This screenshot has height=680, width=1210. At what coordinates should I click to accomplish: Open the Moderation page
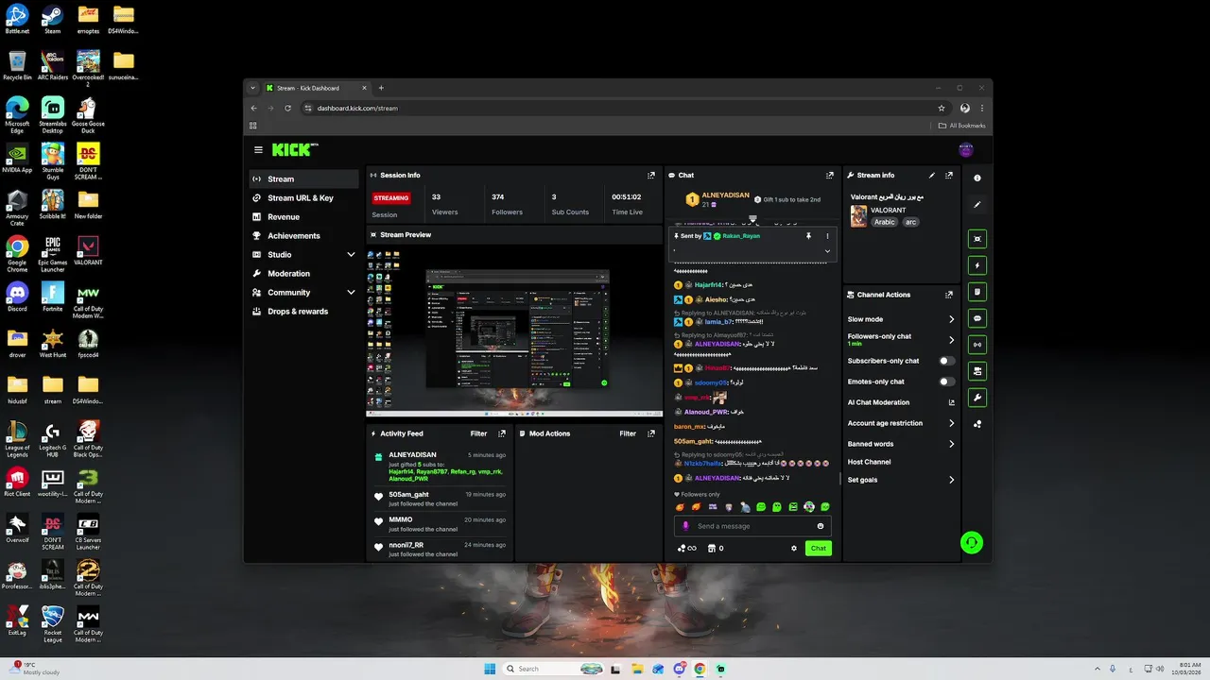click(304, 273)
